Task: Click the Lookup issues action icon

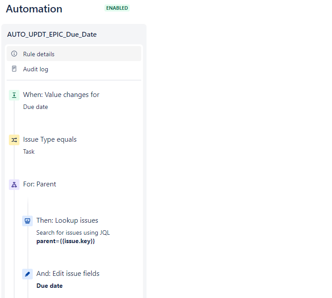Action: pos(27,221)
